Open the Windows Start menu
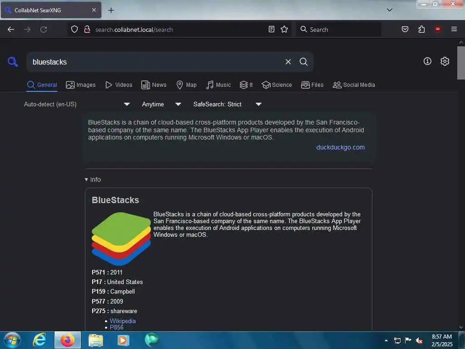The image size is (465, 349). coord(12,340)
